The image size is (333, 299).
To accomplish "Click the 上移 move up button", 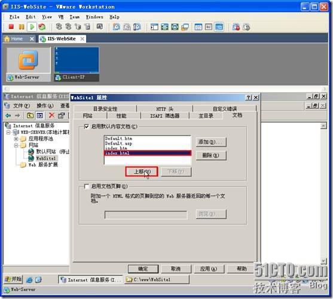I will 142,172.
